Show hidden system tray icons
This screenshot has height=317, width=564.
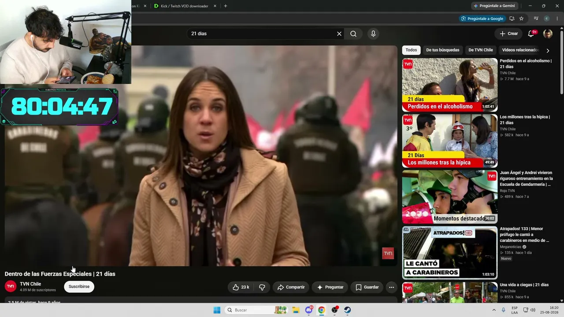494,310
